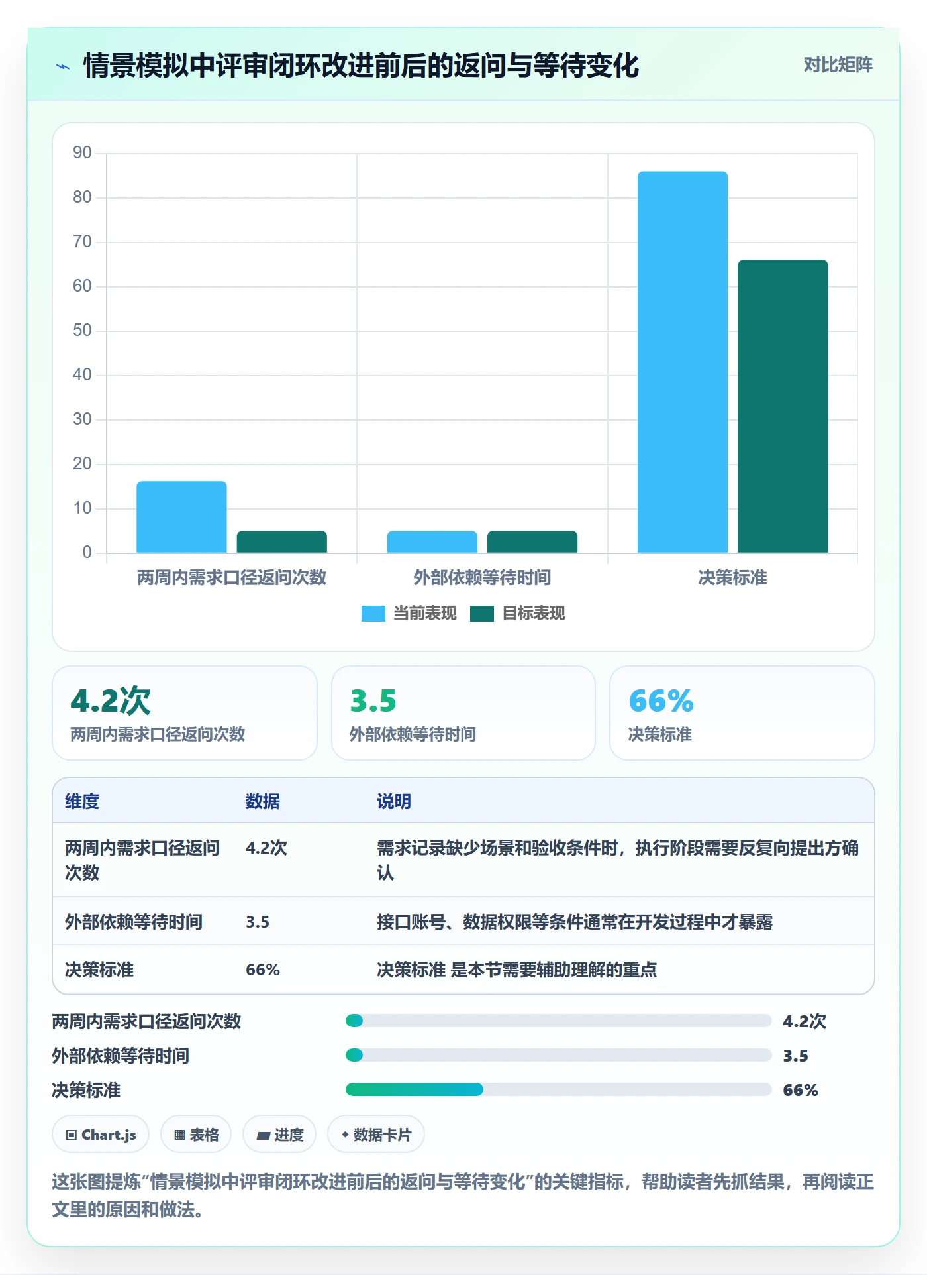The width and height of the screenshot is (927, 1275).
Task: Click the blue 两周内需求口径返问次数 bar
Action: (x=181, y=517)
